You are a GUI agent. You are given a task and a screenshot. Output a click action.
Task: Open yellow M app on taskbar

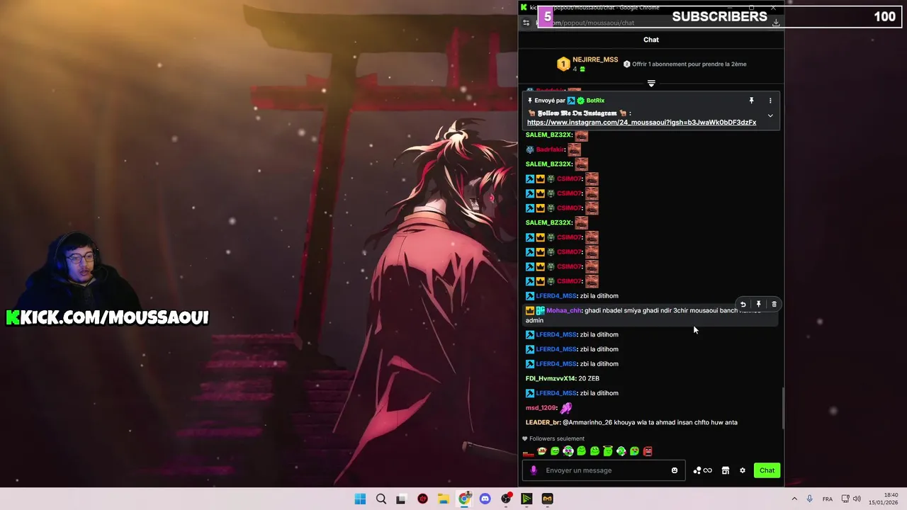click(548, 499)
